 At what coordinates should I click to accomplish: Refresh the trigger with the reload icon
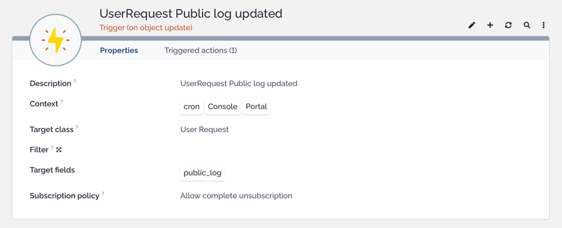508,25
